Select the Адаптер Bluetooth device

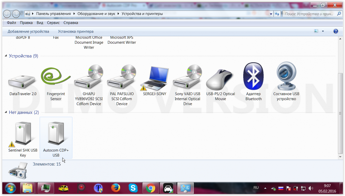click(253, 76)
